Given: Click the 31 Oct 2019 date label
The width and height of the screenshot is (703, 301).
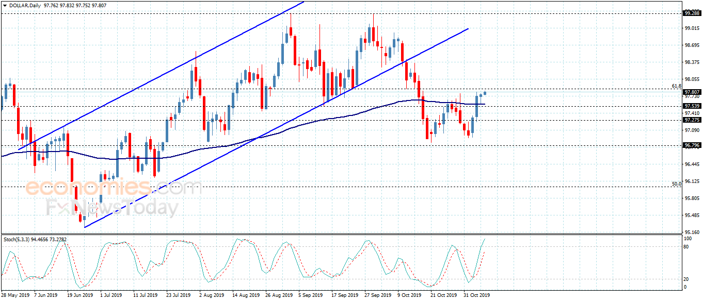Looking at the screenshot, I should [476, 295].
